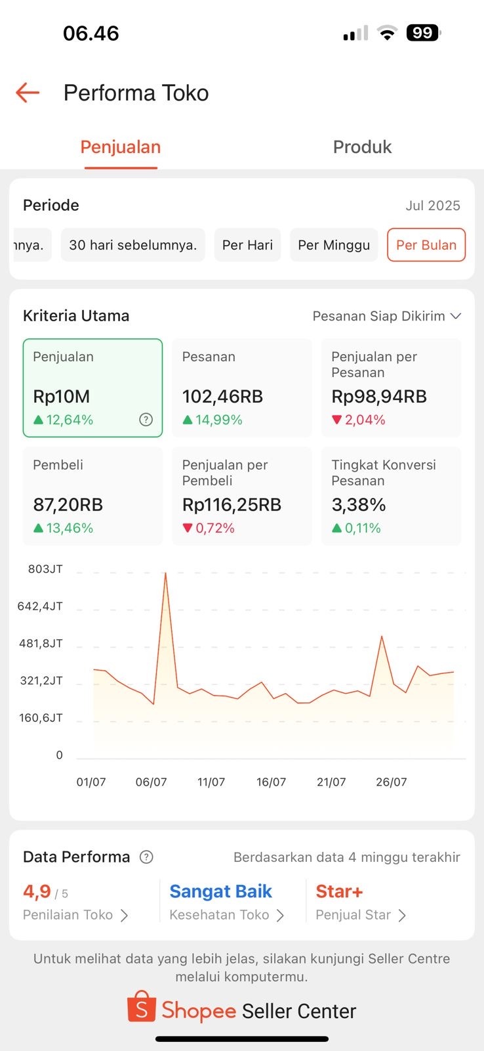The image size is (484, 1051).
Task: Tap the orange back arrow
Action: 28,93
